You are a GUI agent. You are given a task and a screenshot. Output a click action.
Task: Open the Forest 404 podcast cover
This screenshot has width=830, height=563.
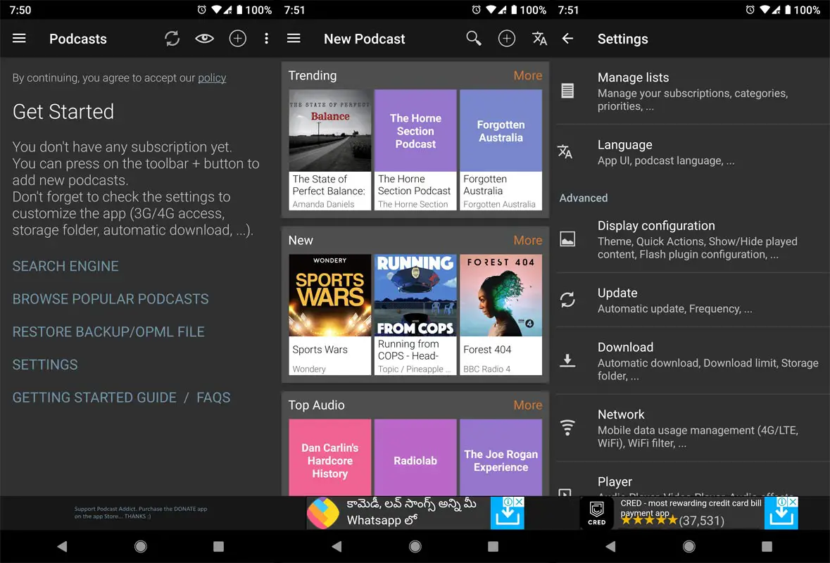point(501,295)
